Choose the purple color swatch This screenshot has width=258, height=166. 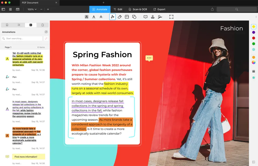pyautogui.click(x=253, y=32)
